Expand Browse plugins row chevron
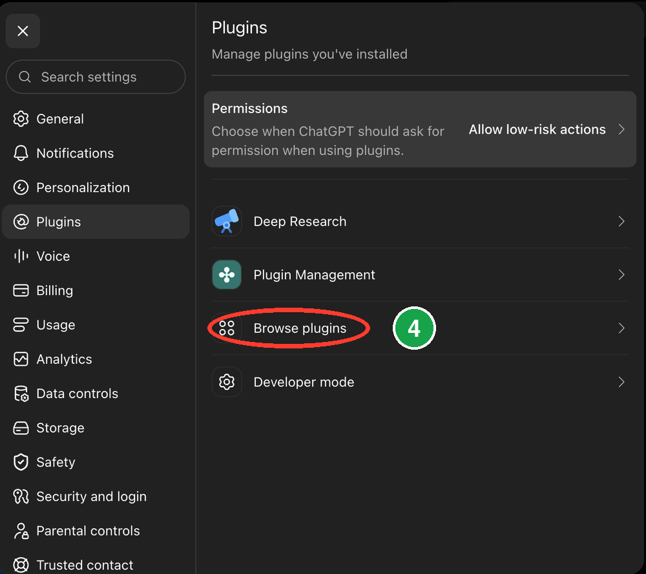 click(621, 328)
